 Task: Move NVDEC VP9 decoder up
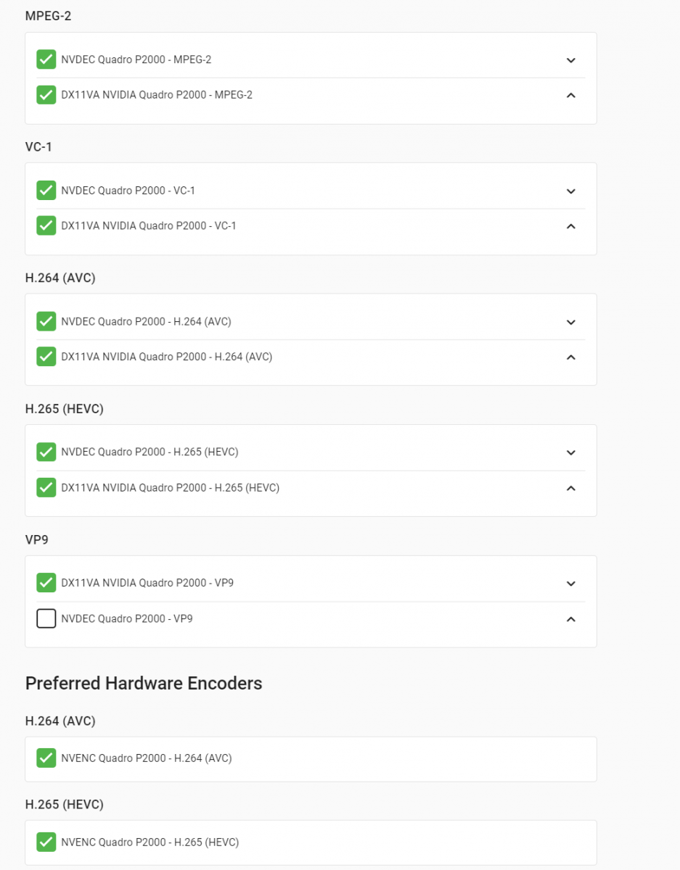tap(571, 619)
